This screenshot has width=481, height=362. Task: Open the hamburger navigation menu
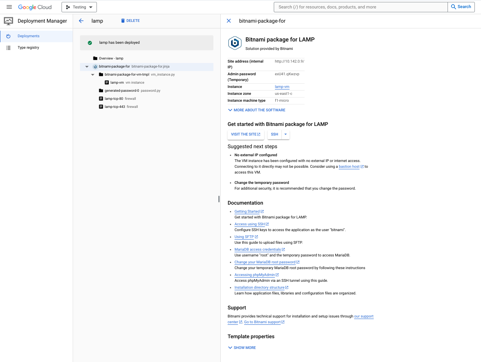pos(9,7)
